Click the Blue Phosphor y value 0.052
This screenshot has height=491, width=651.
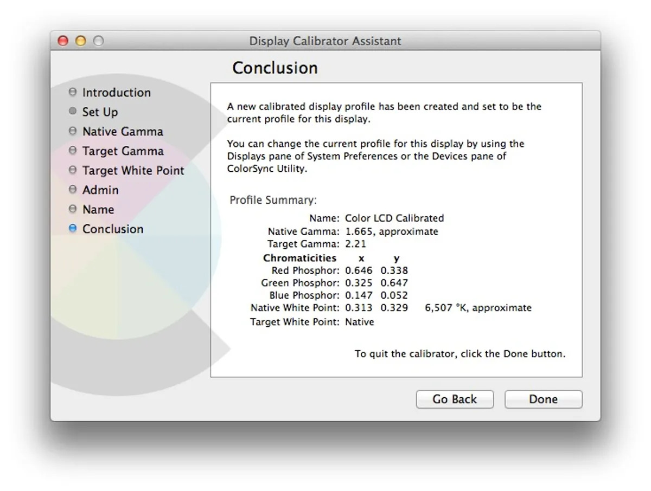(394, 295)
